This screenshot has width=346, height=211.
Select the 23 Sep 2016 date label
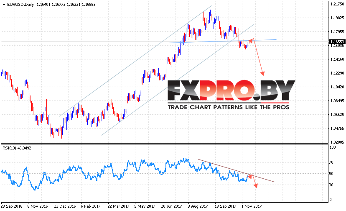(x=11, y=206)
